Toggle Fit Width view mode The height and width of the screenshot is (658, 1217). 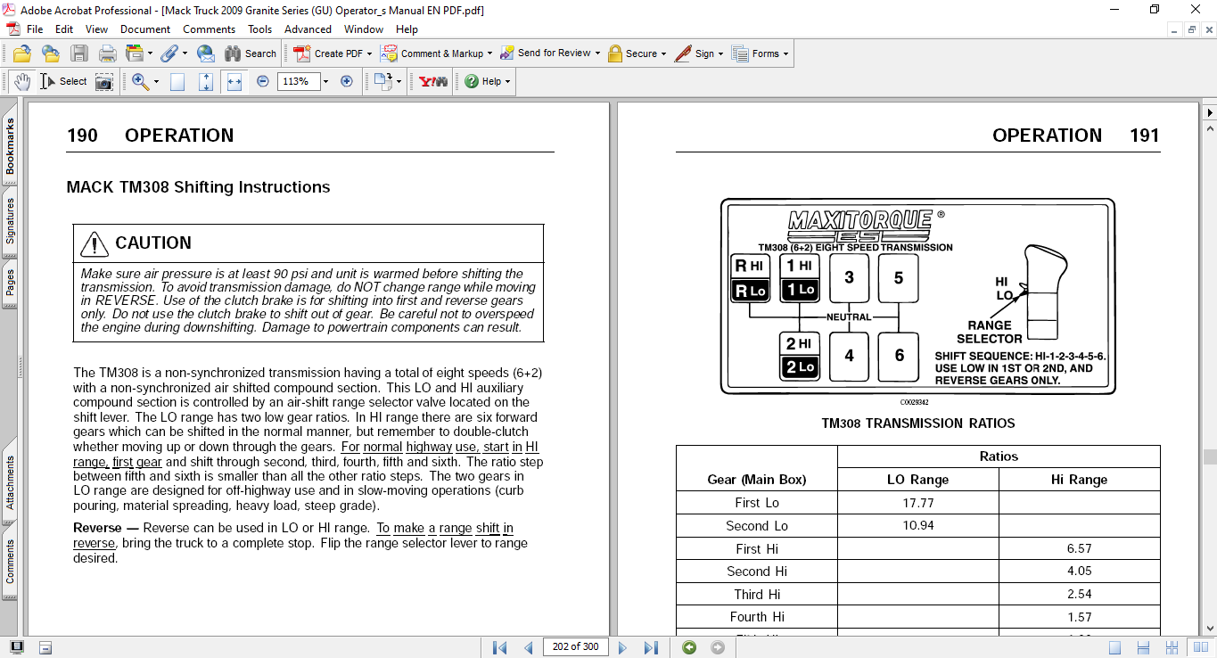(x=234, y=81)
